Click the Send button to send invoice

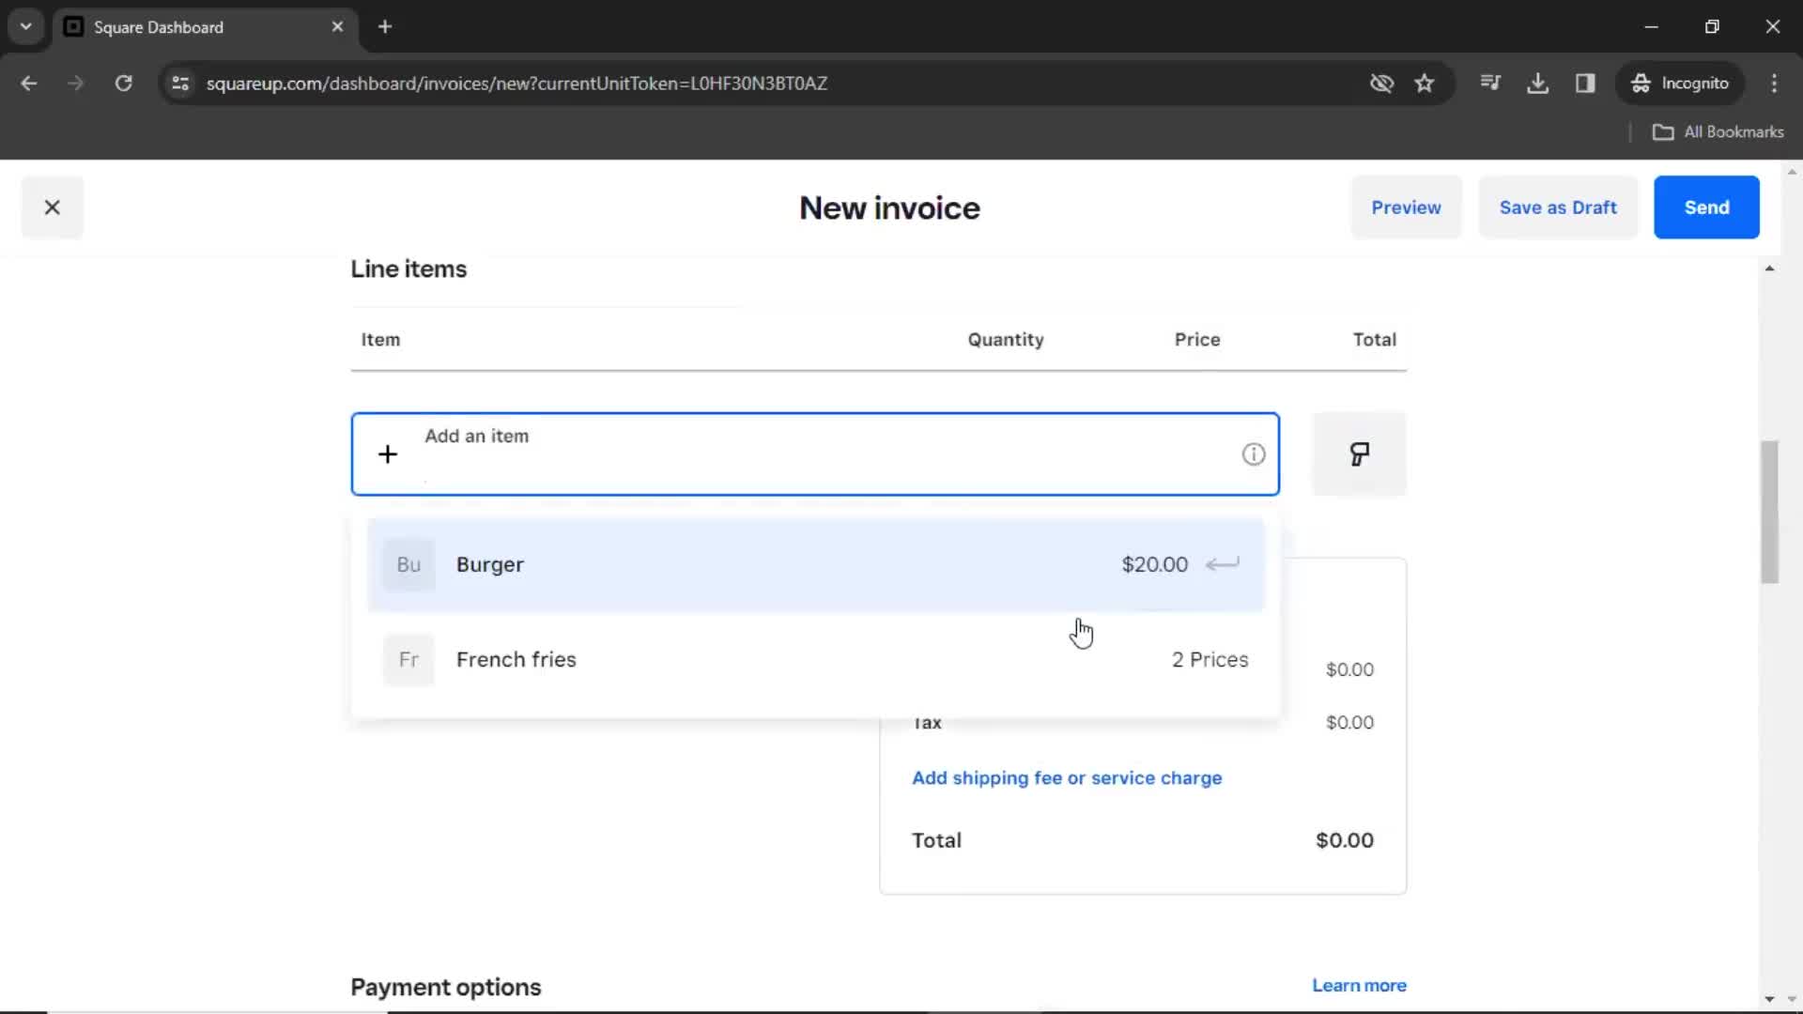(1706, 207)
